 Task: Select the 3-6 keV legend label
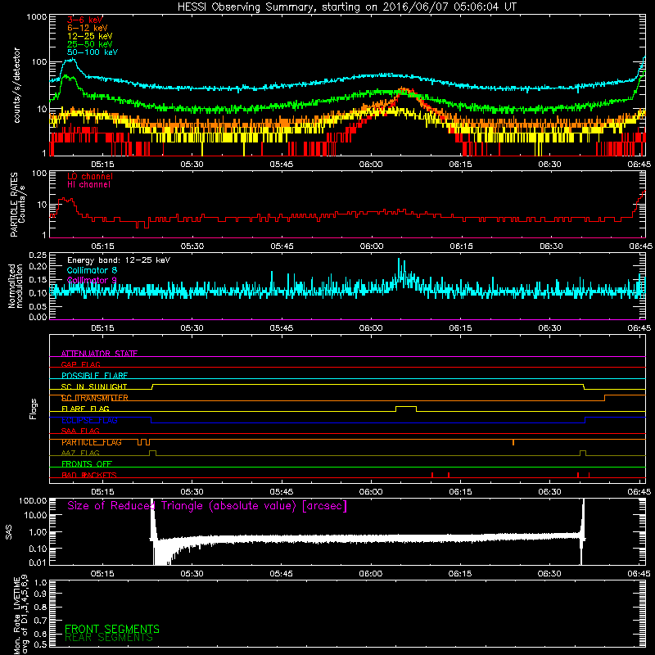pyautogui.click(x=85, y=20)
